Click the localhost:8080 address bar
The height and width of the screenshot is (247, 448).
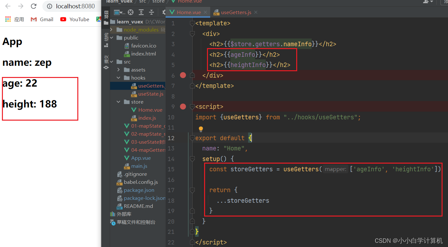75,6
